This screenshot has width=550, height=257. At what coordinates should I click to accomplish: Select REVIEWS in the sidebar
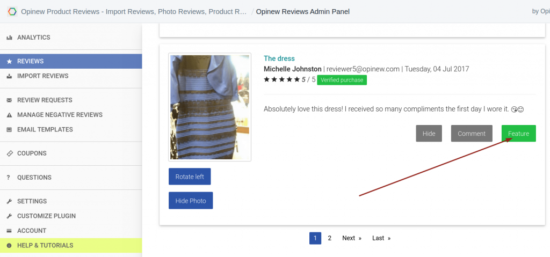coord(71,61)
